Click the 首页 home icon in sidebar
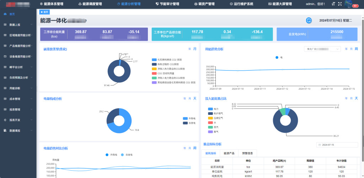 coord(5,14)
